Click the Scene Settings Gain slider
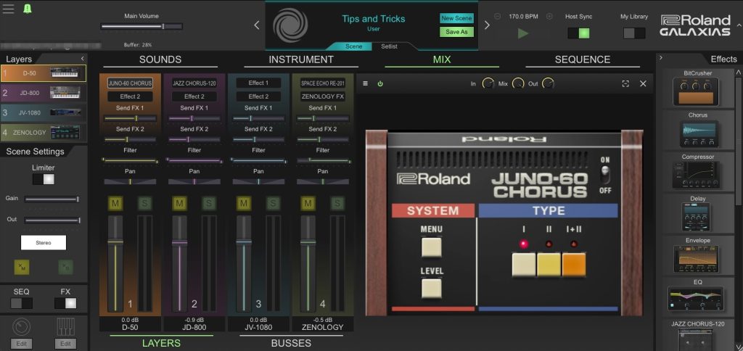Viewport: 743px width, 351px height. point(52,199)
